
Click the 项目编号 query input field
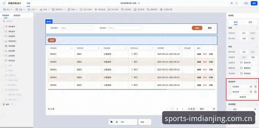(77, 28)
